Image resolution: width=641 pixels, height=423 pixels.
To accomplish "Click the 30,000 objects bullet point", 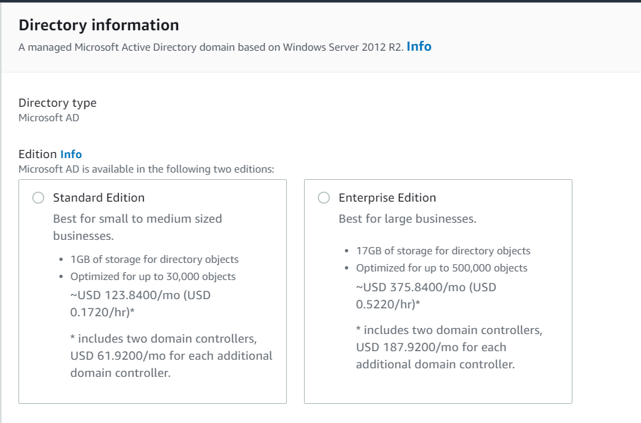I will 152,277.
